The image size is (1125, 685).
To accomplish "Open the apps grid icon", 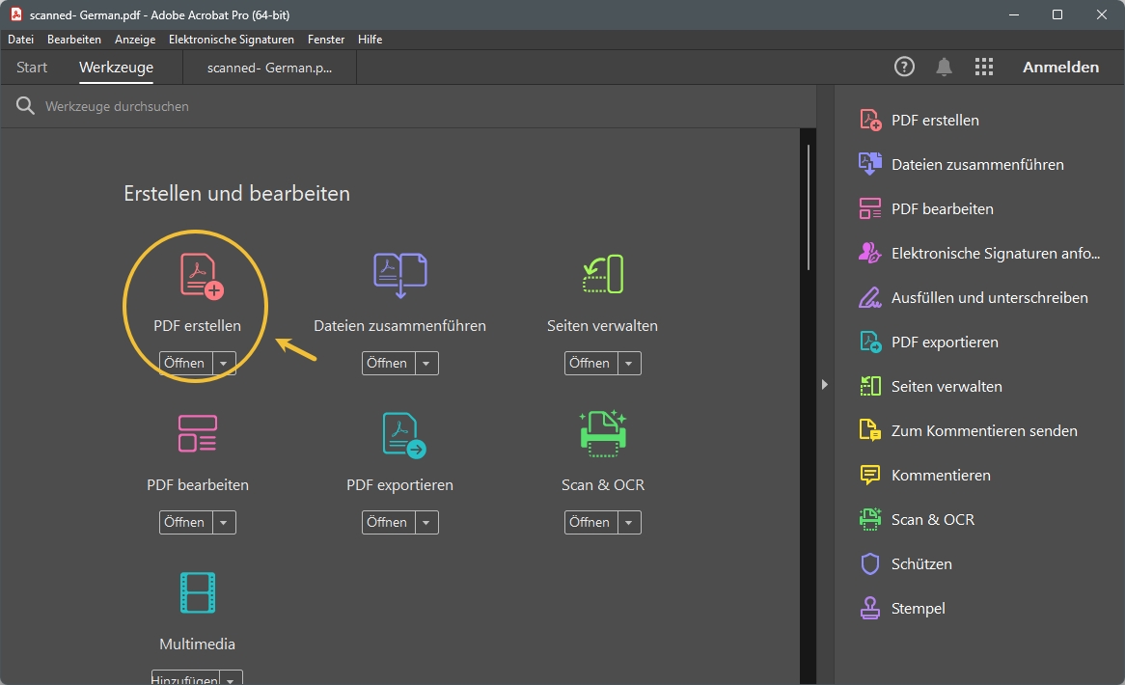I will pos(983,67).
